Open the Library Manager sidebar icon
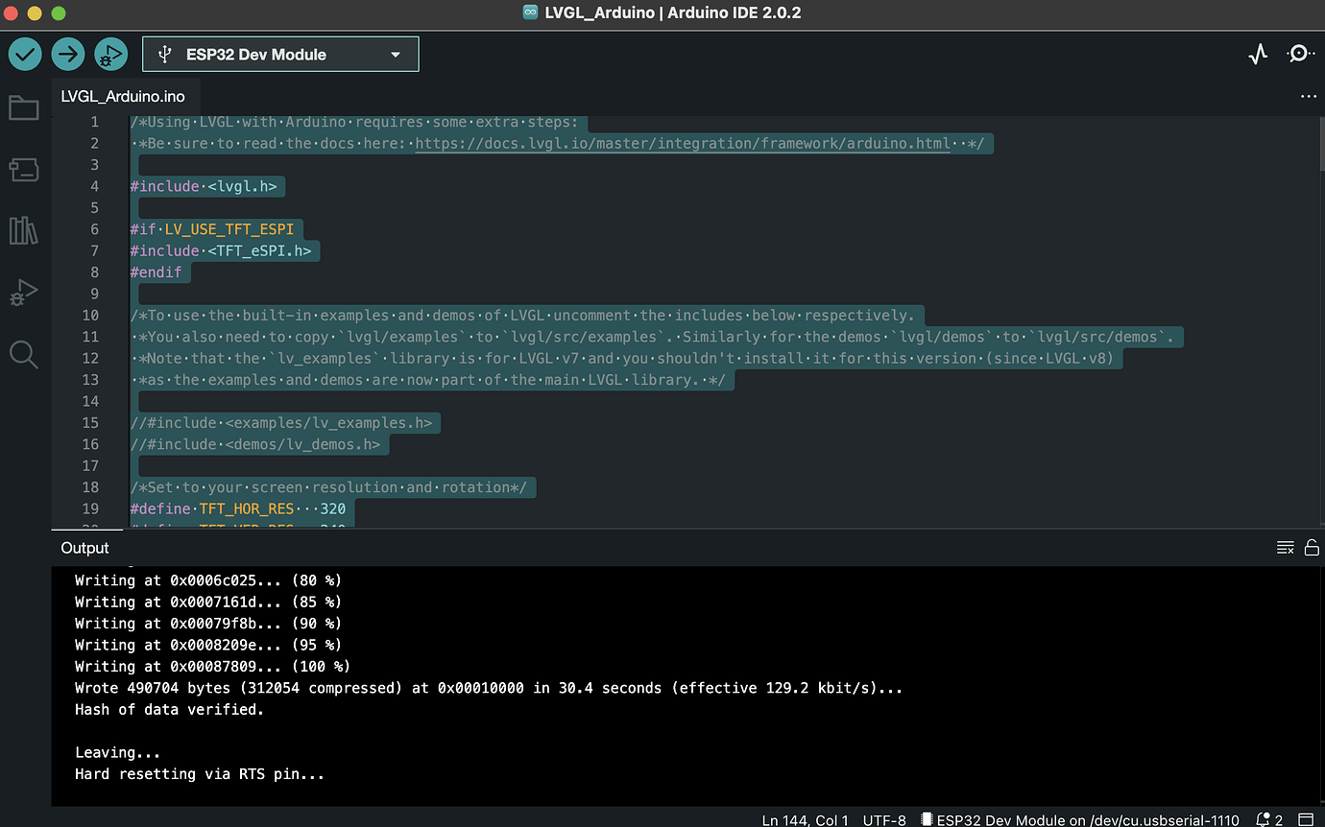The width and height of the screenshot is (1325, 827). tap(24, 230)
